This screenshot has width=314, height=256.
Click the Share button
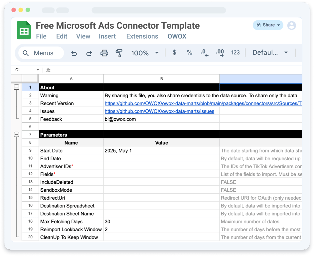pyautogui.click(x=268, y=25)
